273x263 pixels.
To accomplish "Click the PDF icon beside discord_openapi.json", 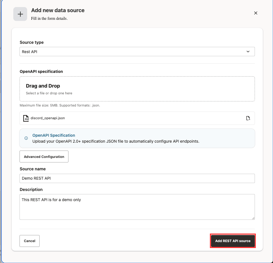I will coord(26,118).
